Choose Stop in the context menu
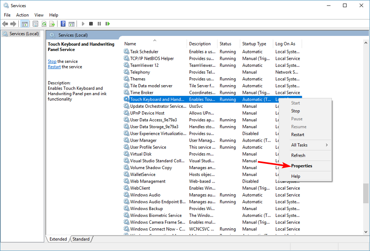370x251 pixels. 305,111
